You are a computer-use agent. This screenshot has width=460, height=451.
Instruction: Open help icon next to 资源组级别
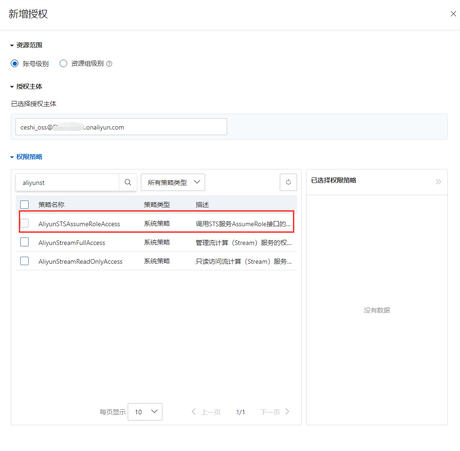click(x=109, y=64)
